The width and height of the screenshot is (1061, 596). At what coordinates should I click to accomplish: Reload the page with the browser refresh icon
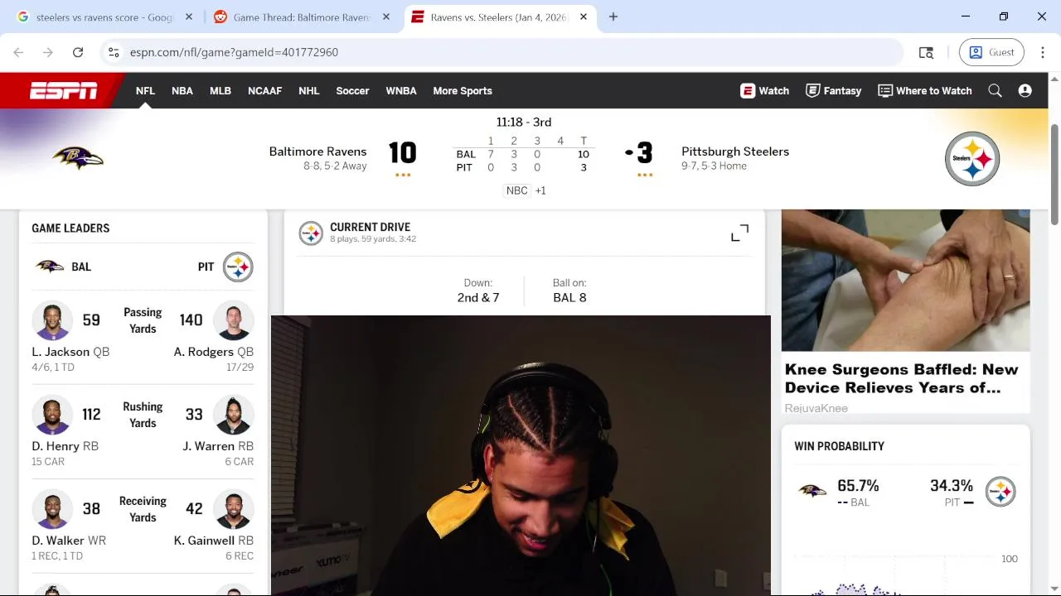[78, 52]
